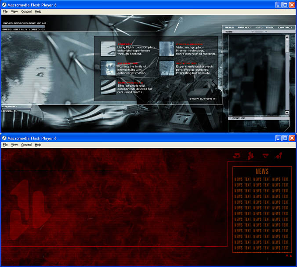Open File menu in gray Flash window
This screenshot has width=297, height=267.
(5, 11)
